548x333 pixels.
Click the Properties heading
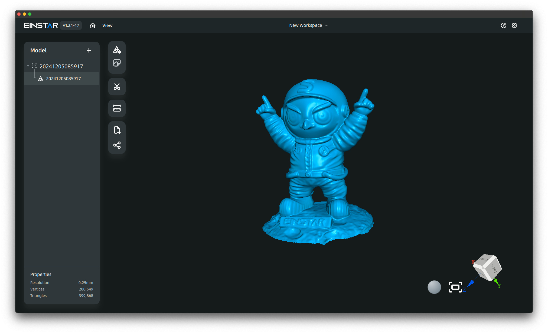[41, 274]
